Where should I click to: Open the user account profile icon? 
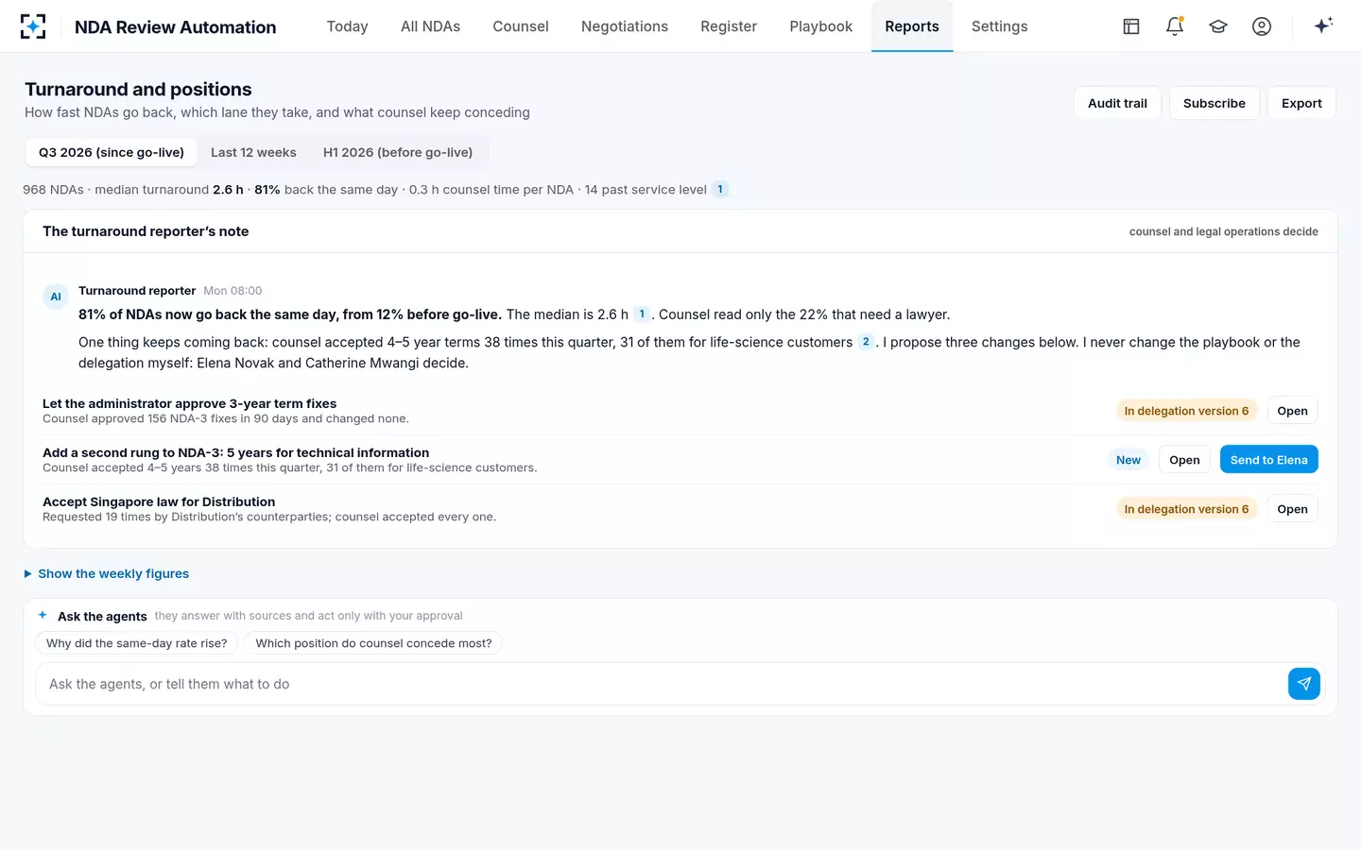point(1262,26)
